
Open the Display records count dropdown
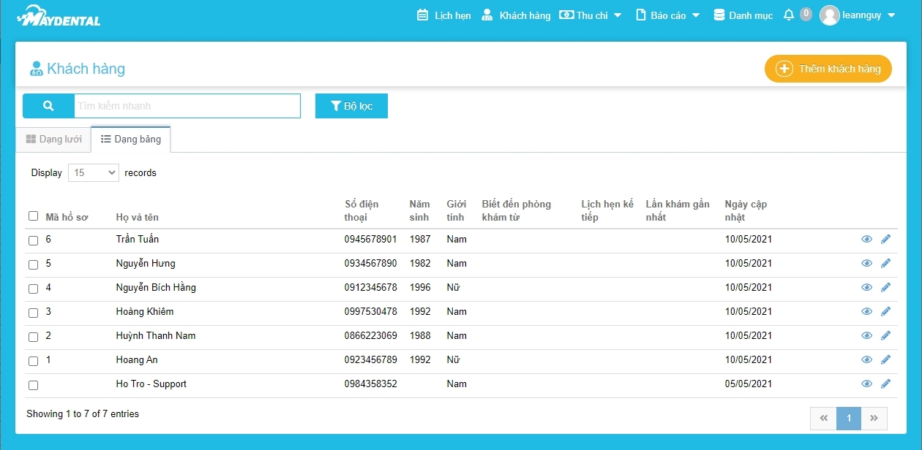94,173
